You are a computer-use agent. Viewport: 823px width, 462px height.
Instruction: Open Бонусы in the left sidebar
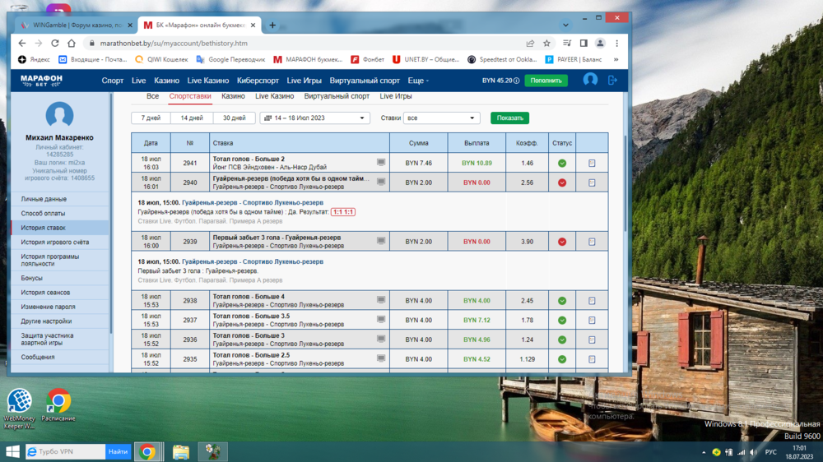(x=32, y=278)
